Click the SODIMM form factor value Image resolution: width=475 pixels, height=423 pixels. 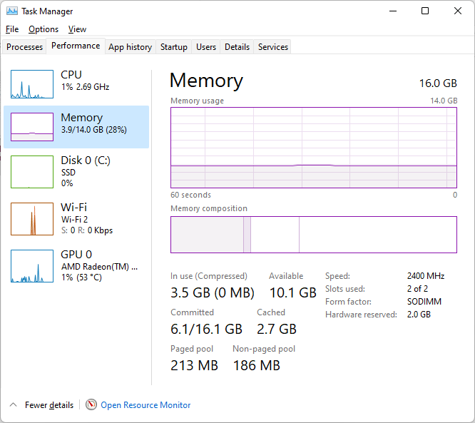pos(424,302)
